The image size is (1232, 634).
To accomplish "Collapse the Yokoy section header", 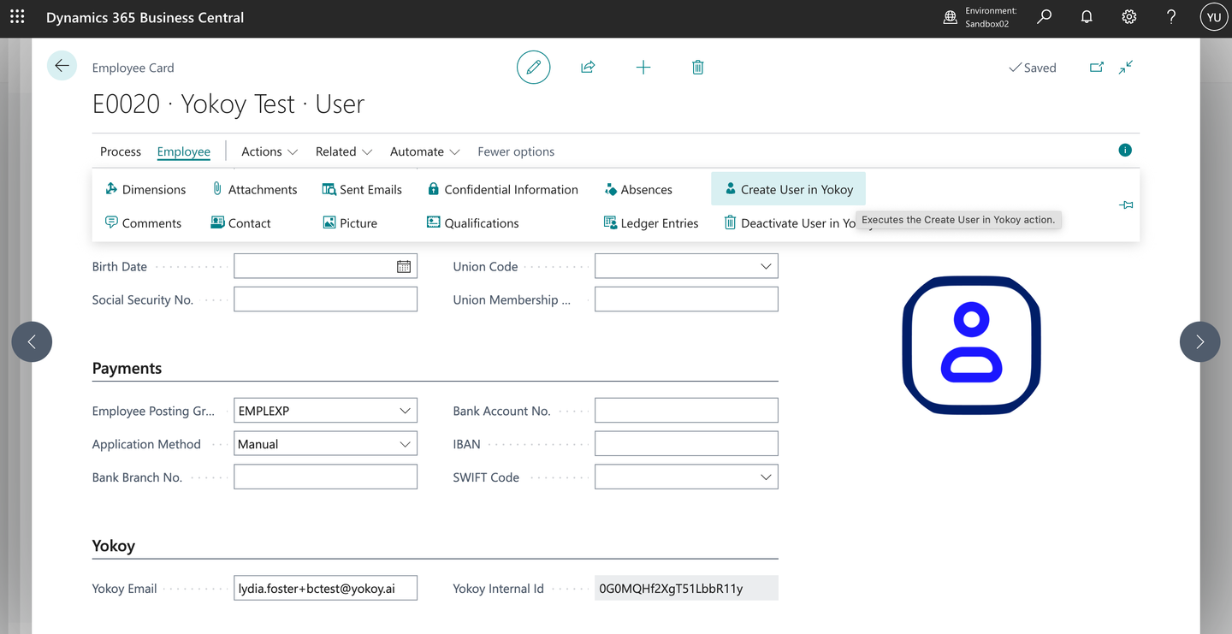I will 114,546.
